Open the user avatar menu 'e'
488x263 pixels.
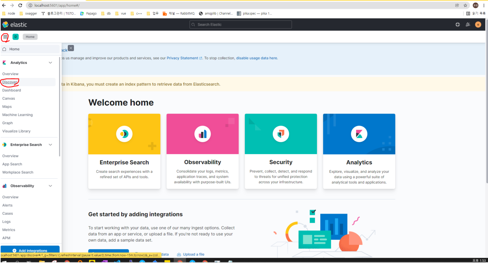pos(478,25)
